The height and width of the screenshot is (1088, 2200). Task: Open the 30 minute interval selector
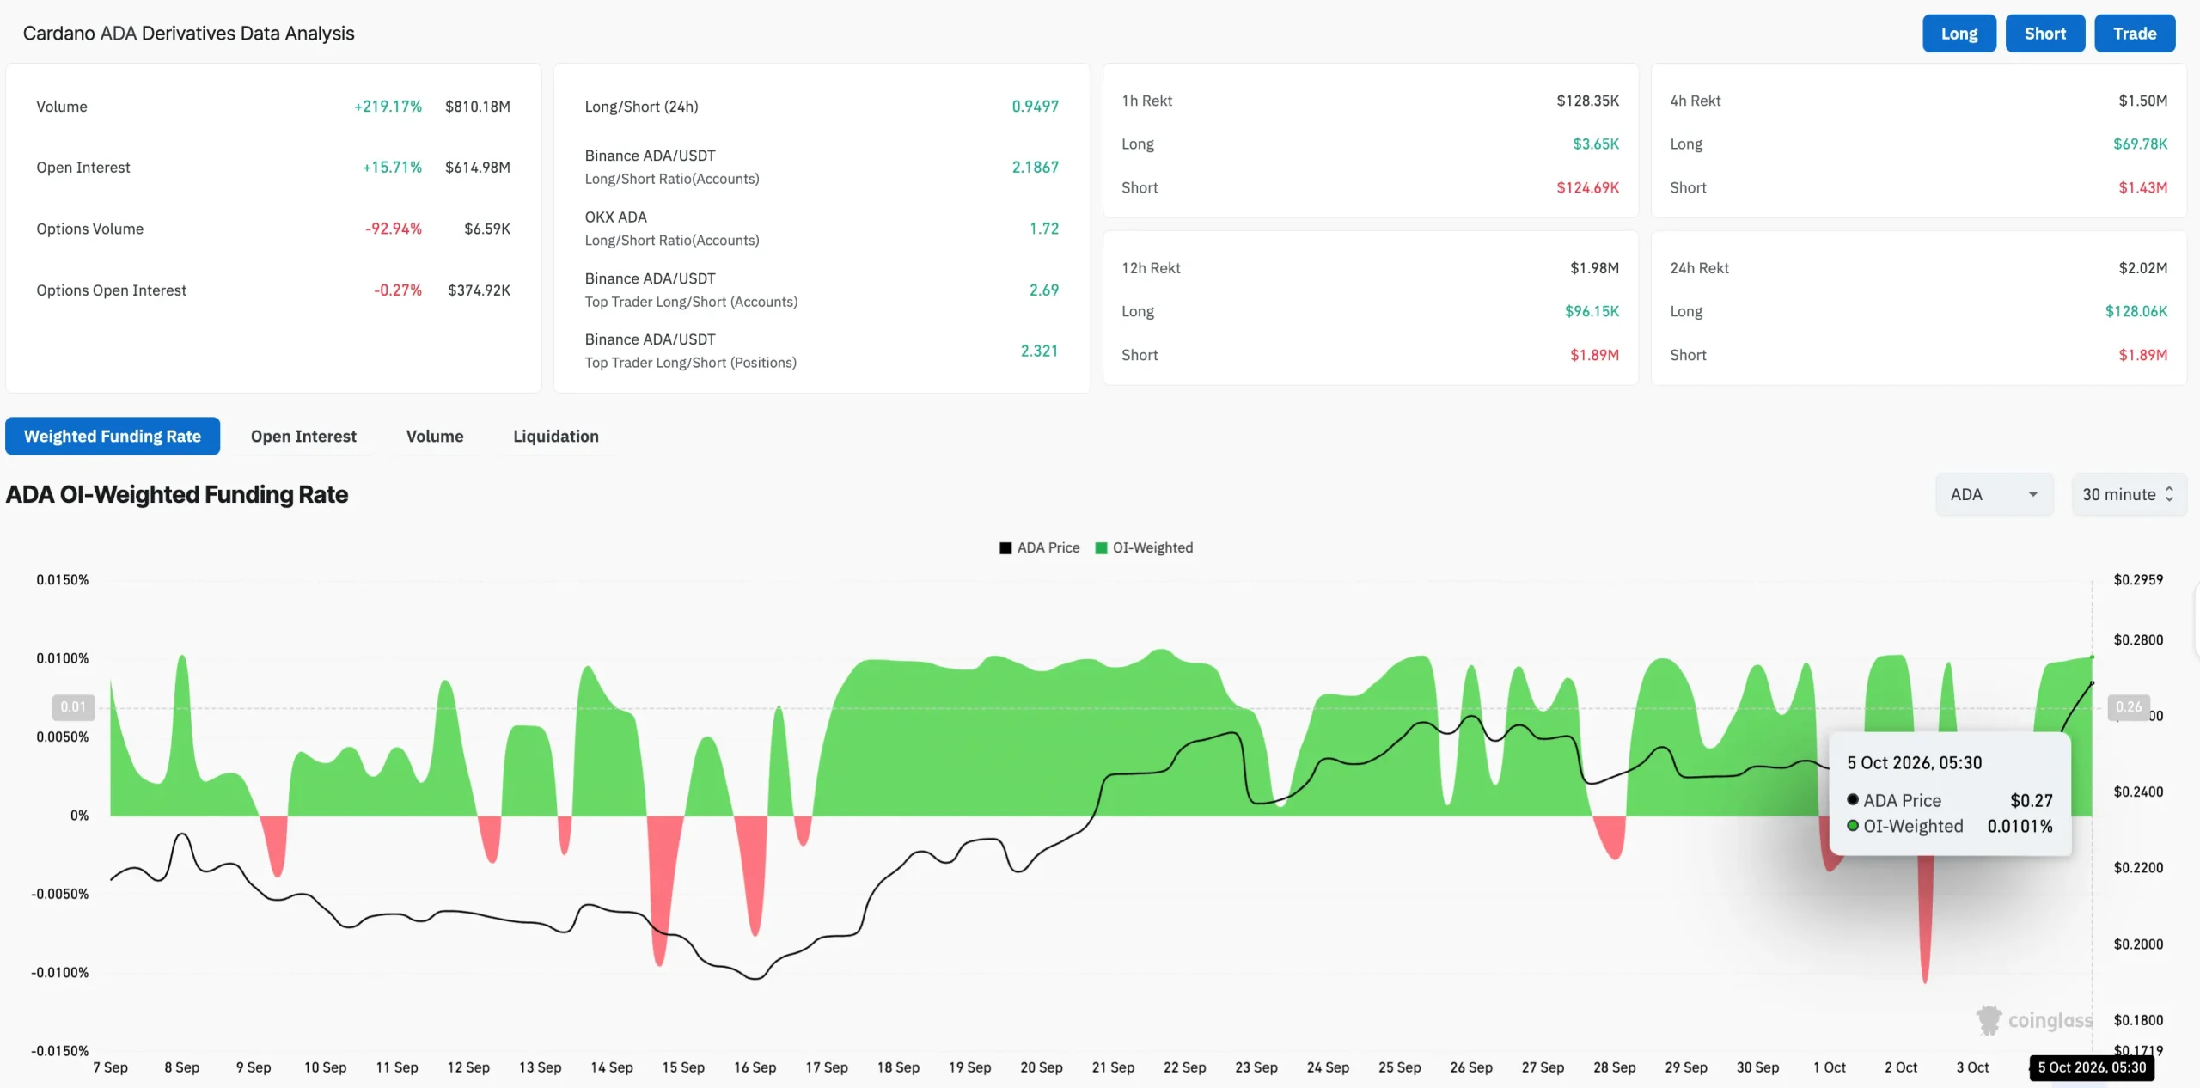pos(2130,494)
